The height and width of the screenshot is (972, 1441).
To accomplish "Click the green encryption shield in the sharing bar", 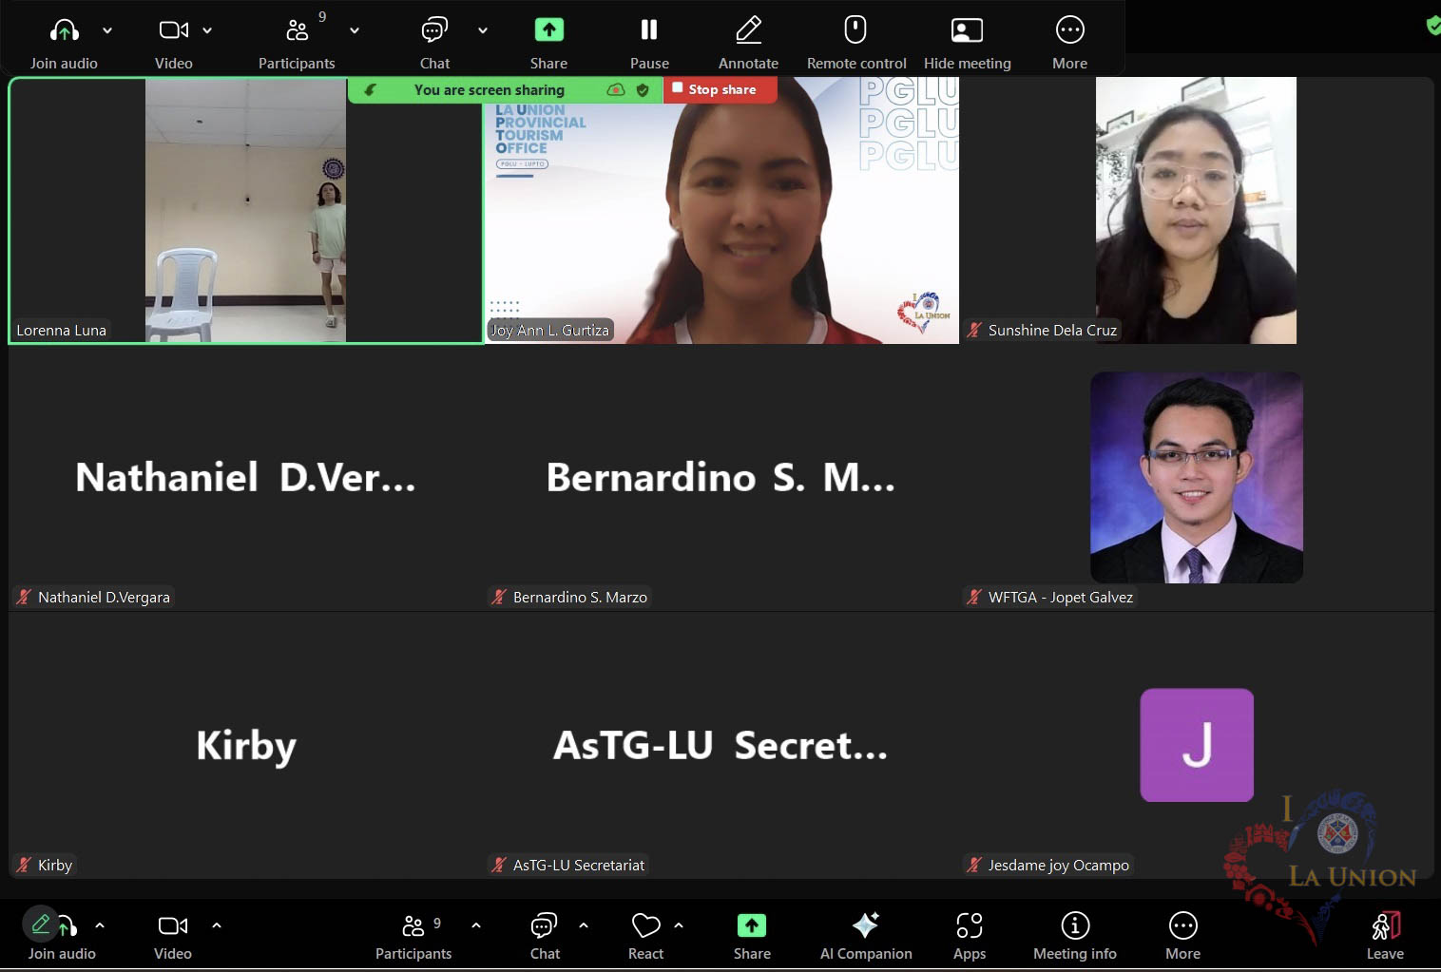I will pyautogui.click(x=643, y=90).
